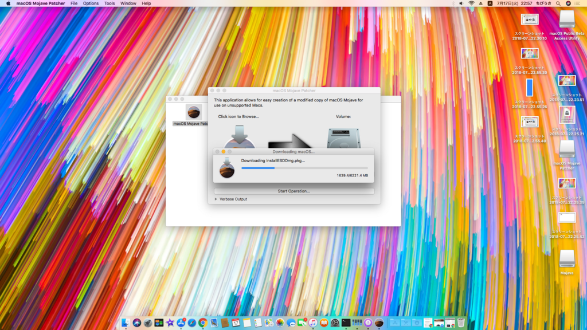The height and width of the screenshot is (330, 587).
Task: Open Launchpad rocket in the Dock
Action: [148, 323]
